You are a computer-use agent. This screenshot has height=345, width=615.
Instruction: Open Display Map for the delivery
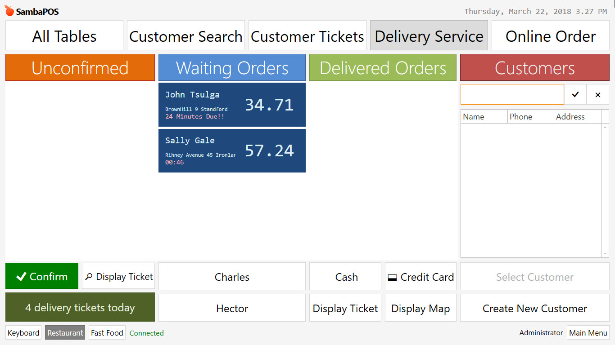[x=420, y=308]
